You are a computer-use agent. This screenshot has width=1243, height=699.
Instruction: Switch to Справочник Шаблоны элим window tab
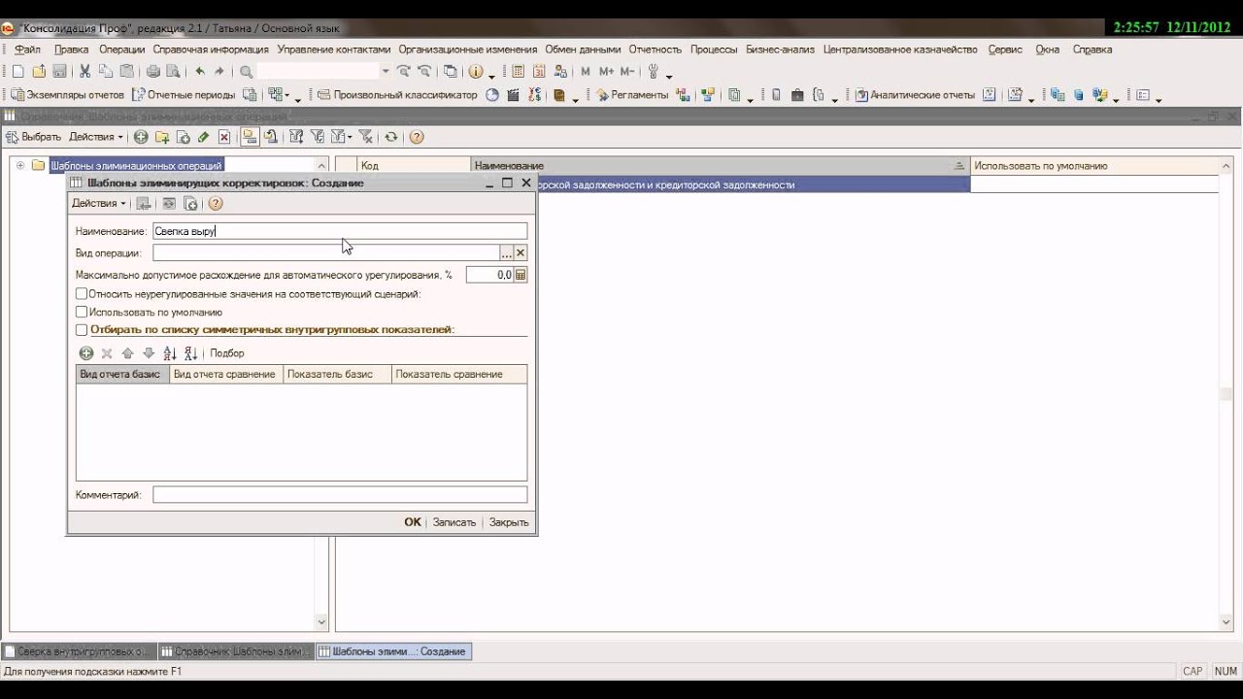coord(235,651)
